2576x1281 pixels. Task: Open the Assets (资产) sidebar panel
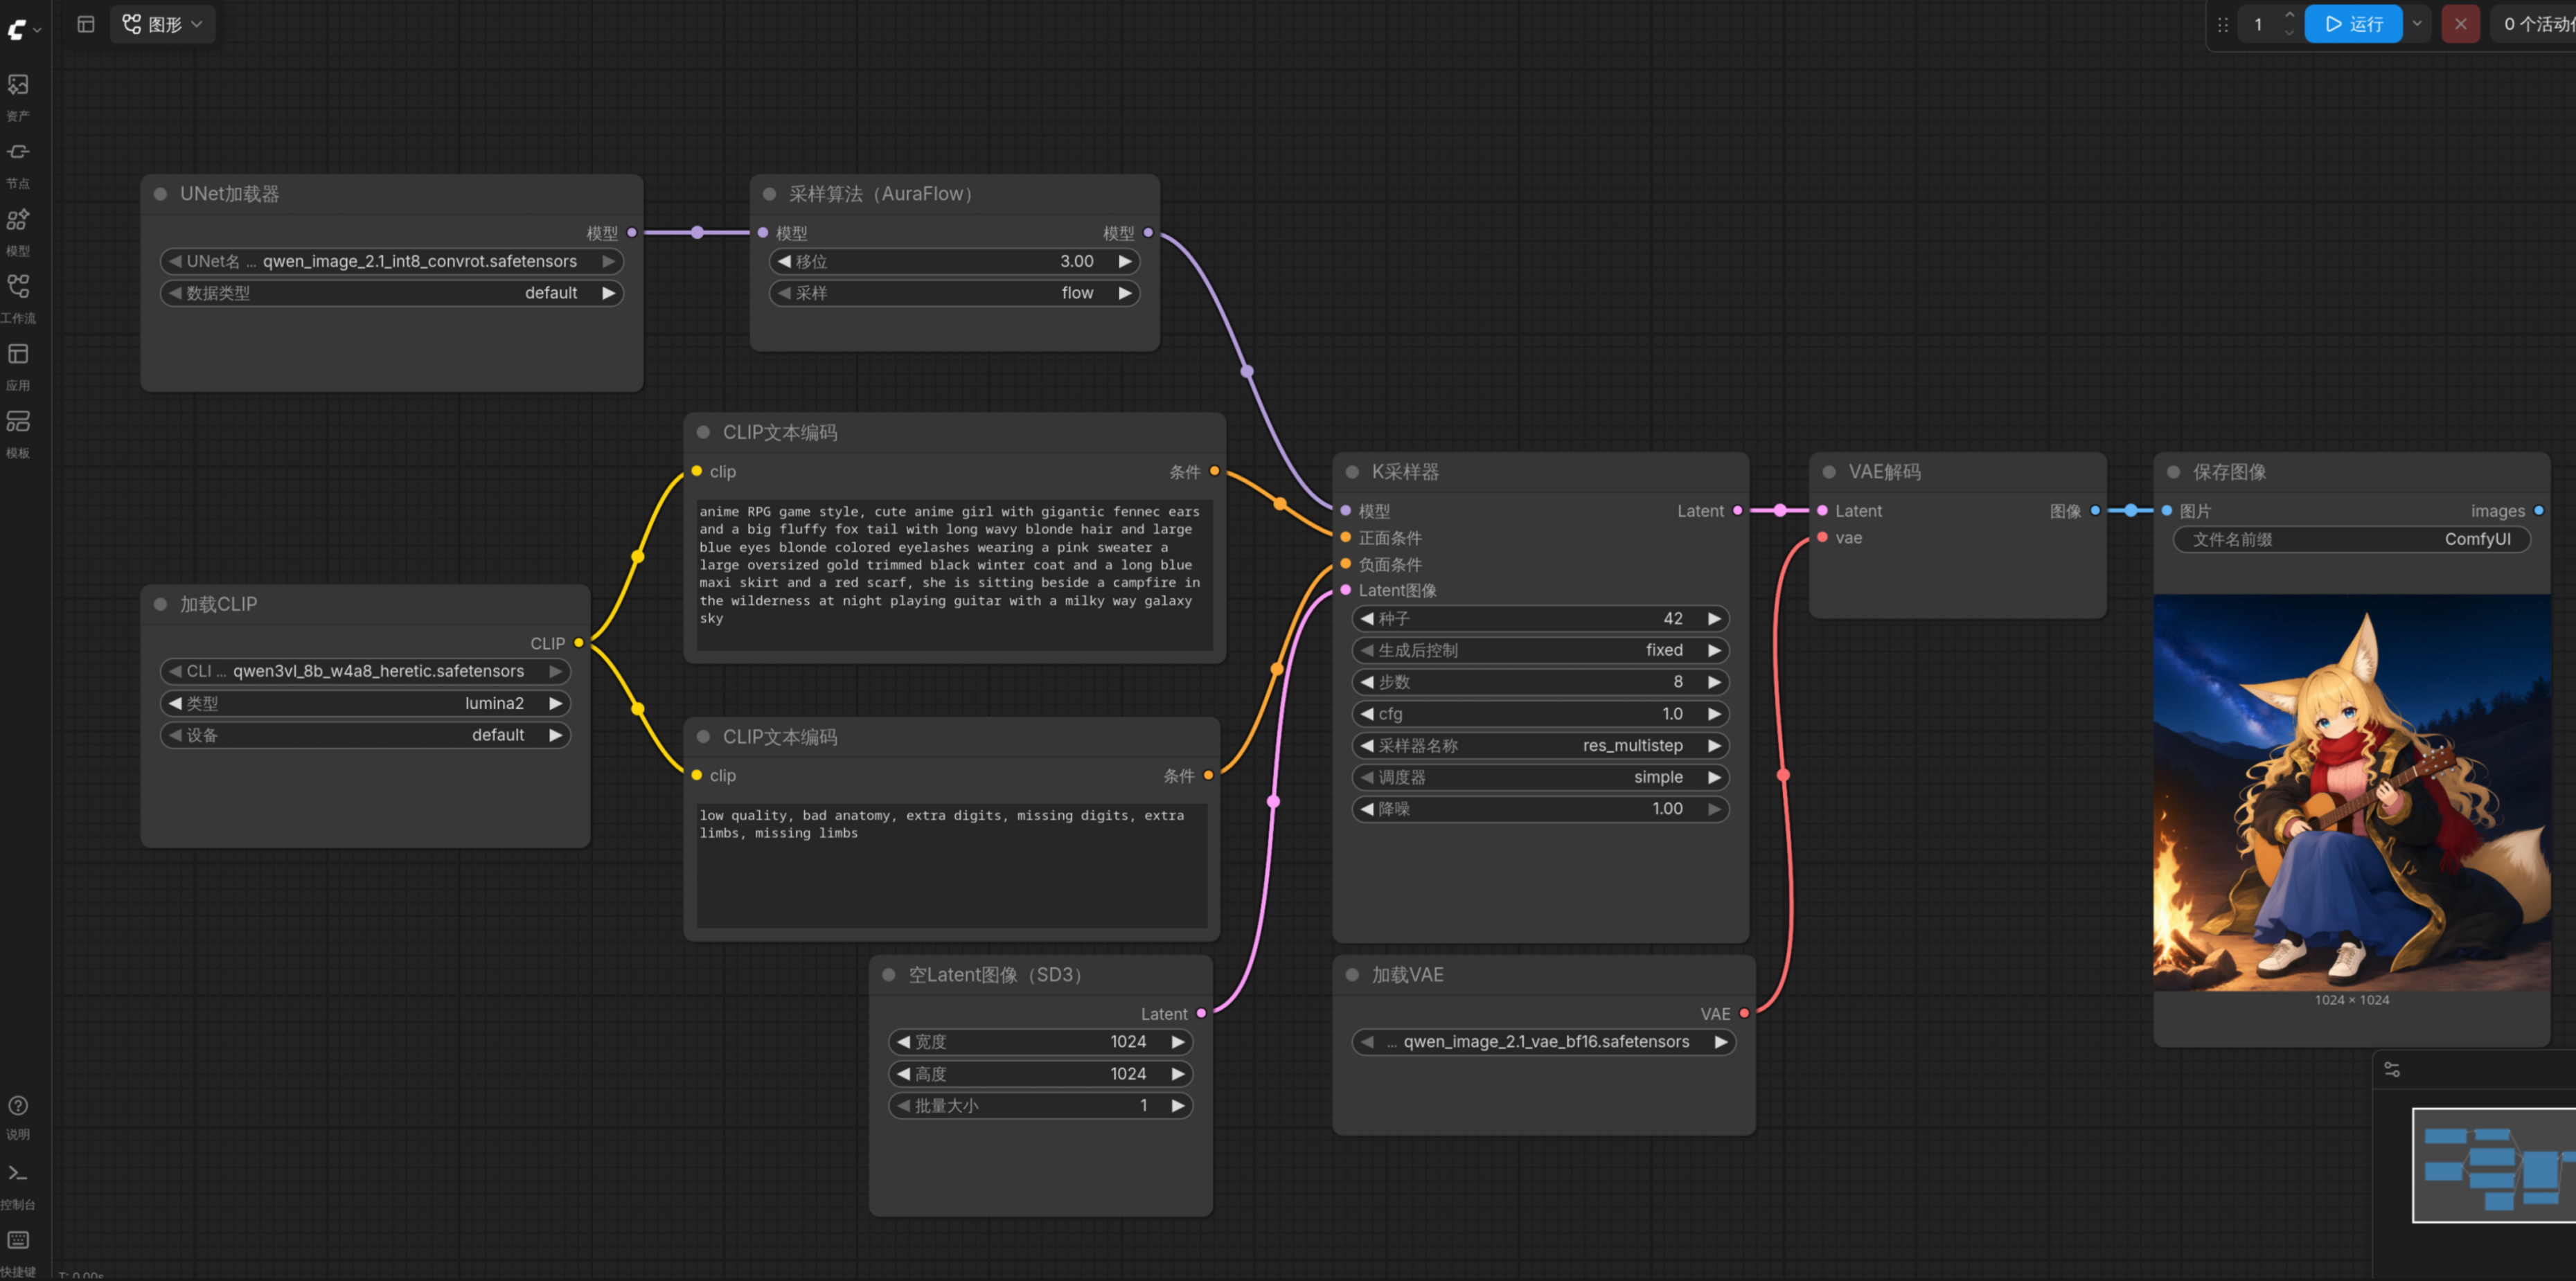coord(18,97)
